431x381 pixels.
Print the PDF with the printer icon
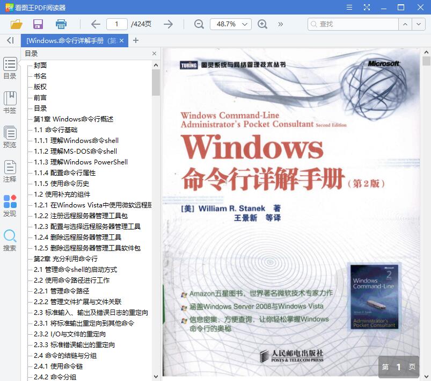[x=61, y=24]
